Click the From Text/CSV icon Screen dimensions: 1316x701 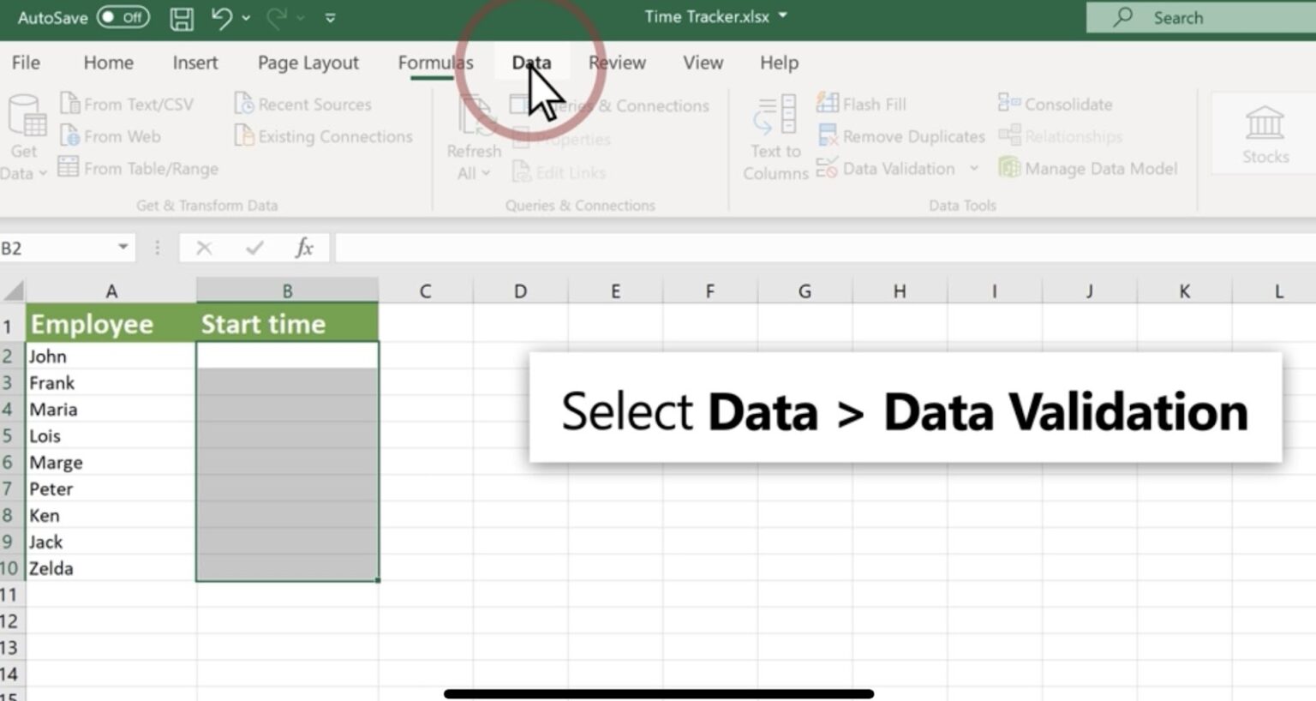(129, 103)
